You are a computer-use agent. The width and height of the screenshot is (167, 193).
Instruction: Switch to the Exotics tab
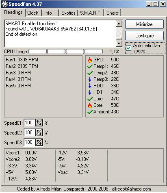coord(68,13)
